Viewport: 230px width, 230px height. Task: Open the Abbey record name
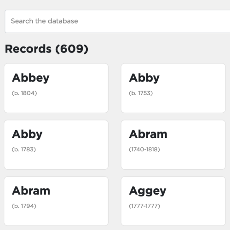point(31,78)
